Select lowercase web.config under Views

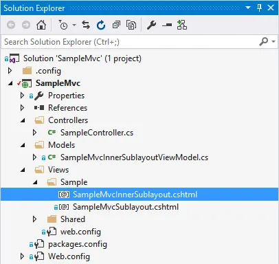(x=80, y=232)
